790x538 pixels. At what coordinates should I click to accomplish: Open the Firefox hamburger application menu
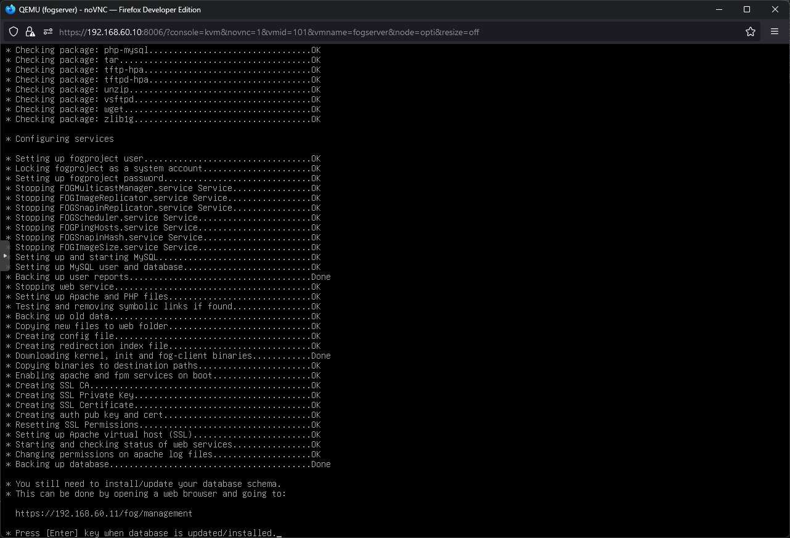[x=775, y=32]
